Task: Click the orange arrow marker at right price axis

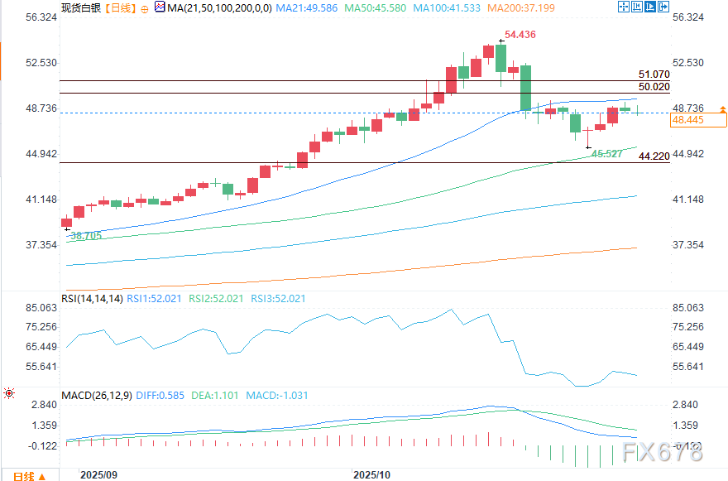Action: point(723,108)
